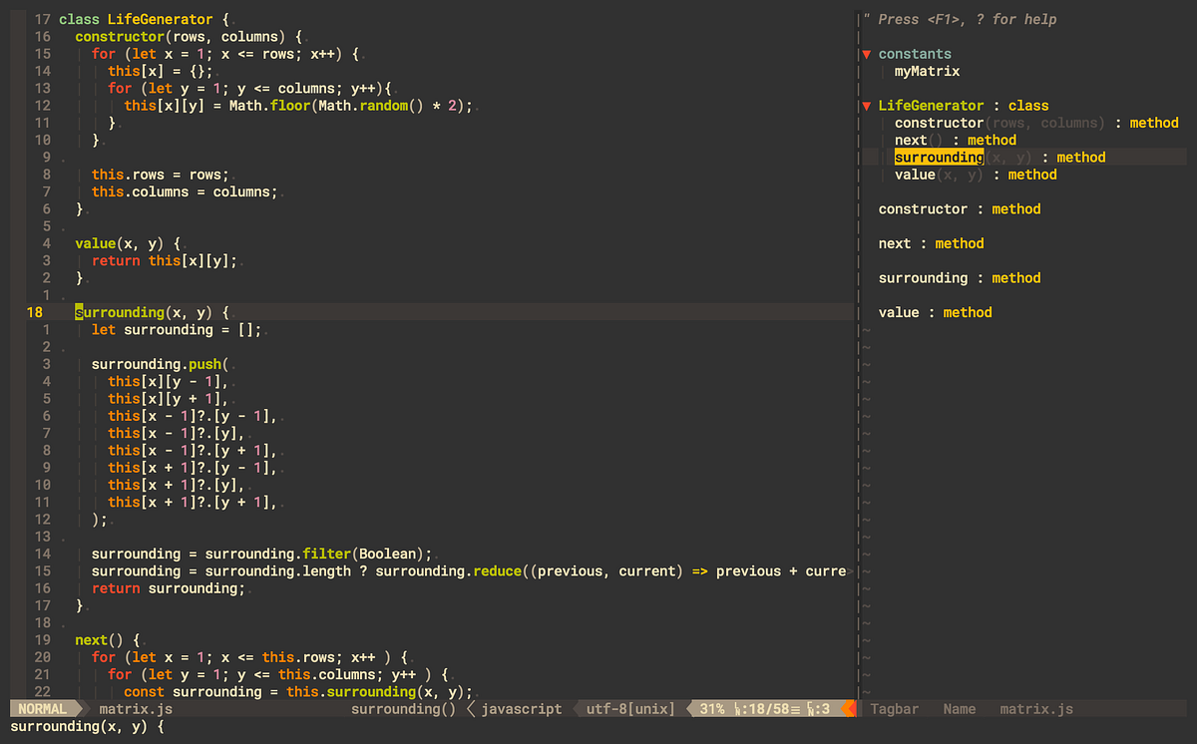Click the Tagbar label in right statusline
Viewport: 1197px width, 744px height.
(x=894, y=709)
